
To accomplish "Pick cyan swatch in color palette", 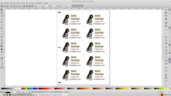I will coord(32,89).
